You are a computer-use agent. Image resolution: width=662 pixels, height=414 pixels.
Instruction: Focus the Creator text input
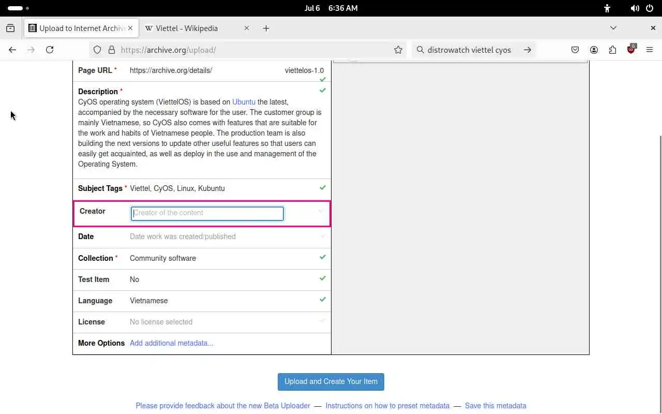tap(207, 213)
